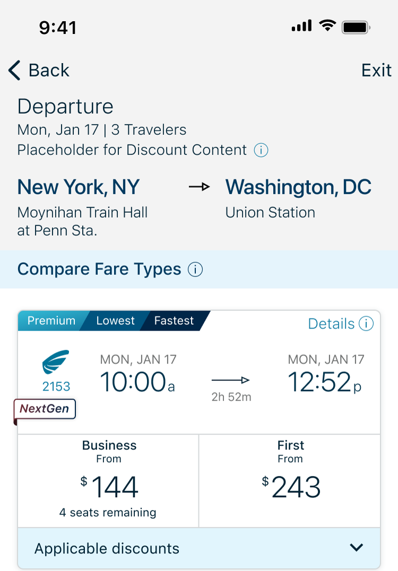
Task: Select the Fastest tag tab
Action: point(174,321)
